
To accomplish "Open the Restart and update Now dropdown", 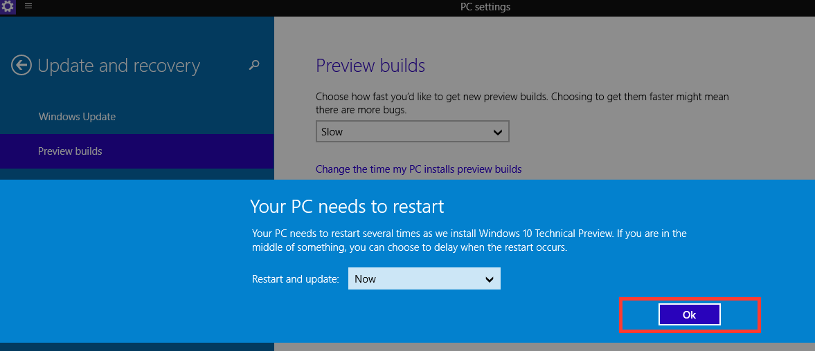I will click(424, 279).
